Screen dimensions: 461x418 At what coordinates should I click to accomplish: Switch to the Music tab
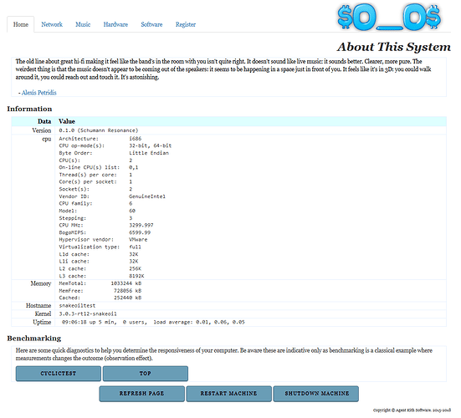pos(83,24)
